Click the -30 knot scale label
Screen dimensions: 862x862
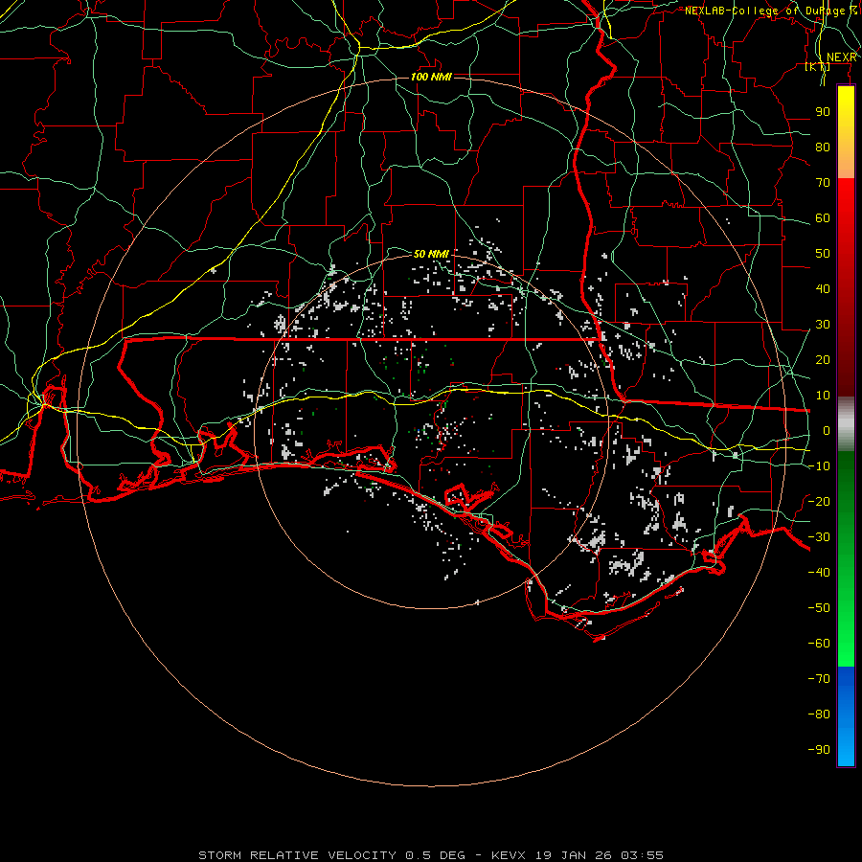tap(819, 537)
